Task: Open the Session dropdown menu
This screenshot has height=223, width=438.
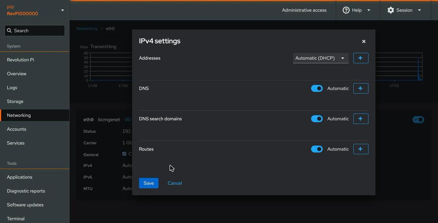Action: click(x=405, y=10)
